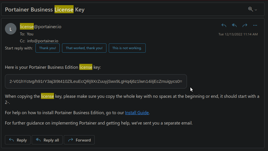268x151 pixels.
Task: Click the sentence starting 'When copying the license key'
Action: (132, 99)
